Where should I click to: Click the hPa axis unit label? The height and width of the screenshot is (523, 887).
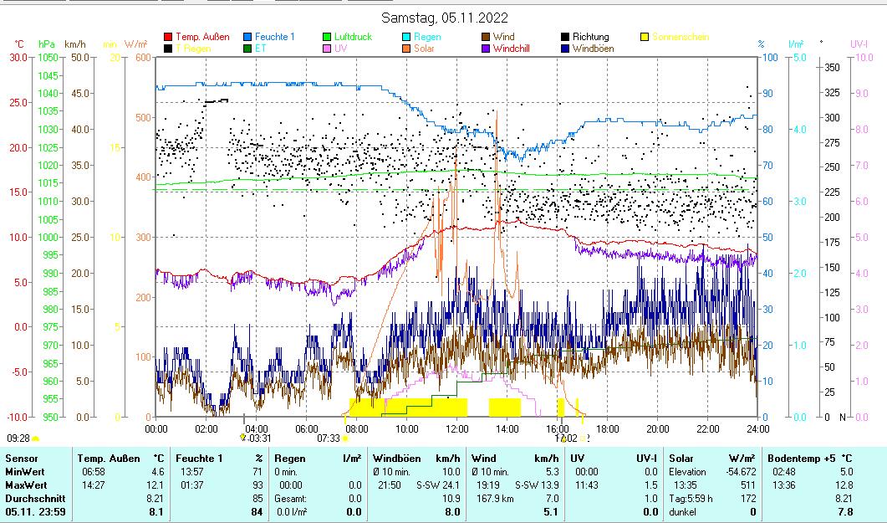tap(47, 44)
